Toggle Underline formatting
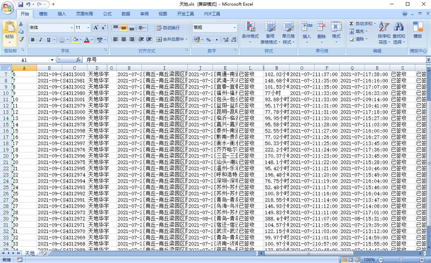Viewport: 431px width, 263px height. point(48,40)
